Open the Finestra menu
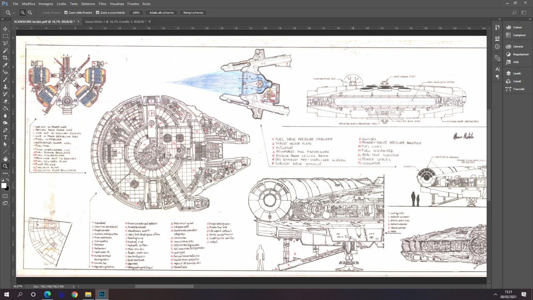 click(133, 4)
